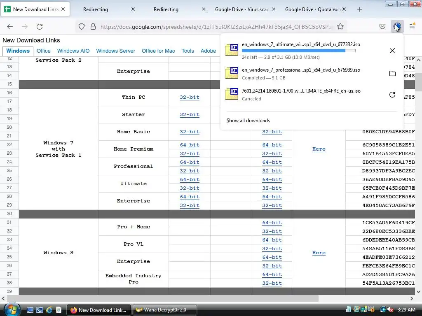Click the Thin PC 32-bit link

[190, 97]
